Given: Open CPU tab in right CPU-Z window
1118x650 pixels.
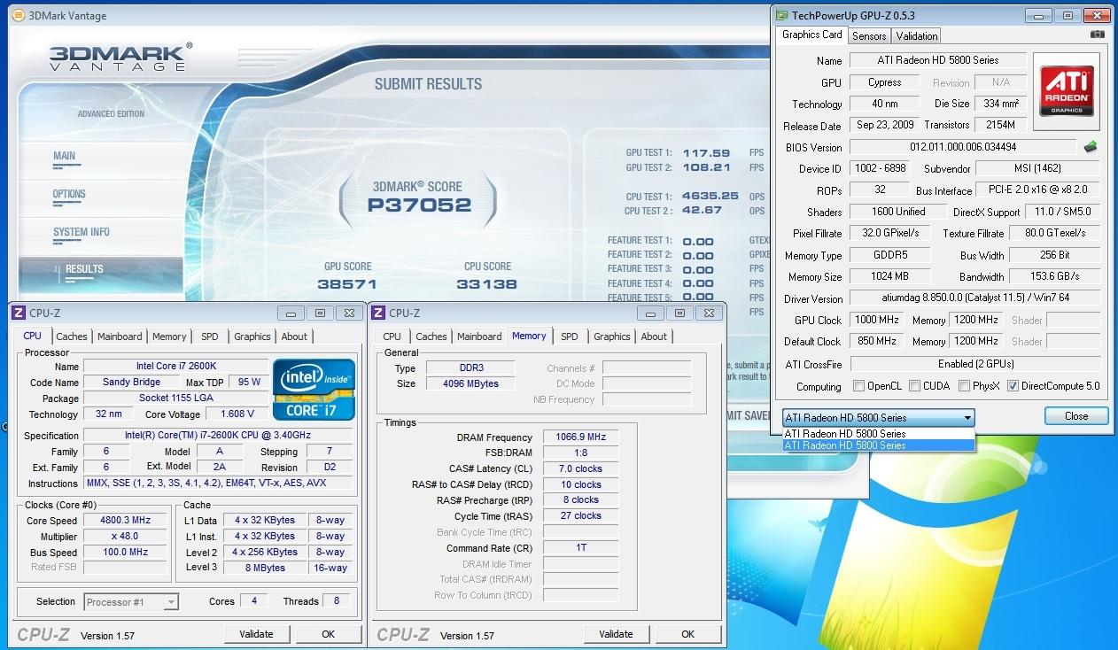Looking at the screenshot, I should point(392,337).
